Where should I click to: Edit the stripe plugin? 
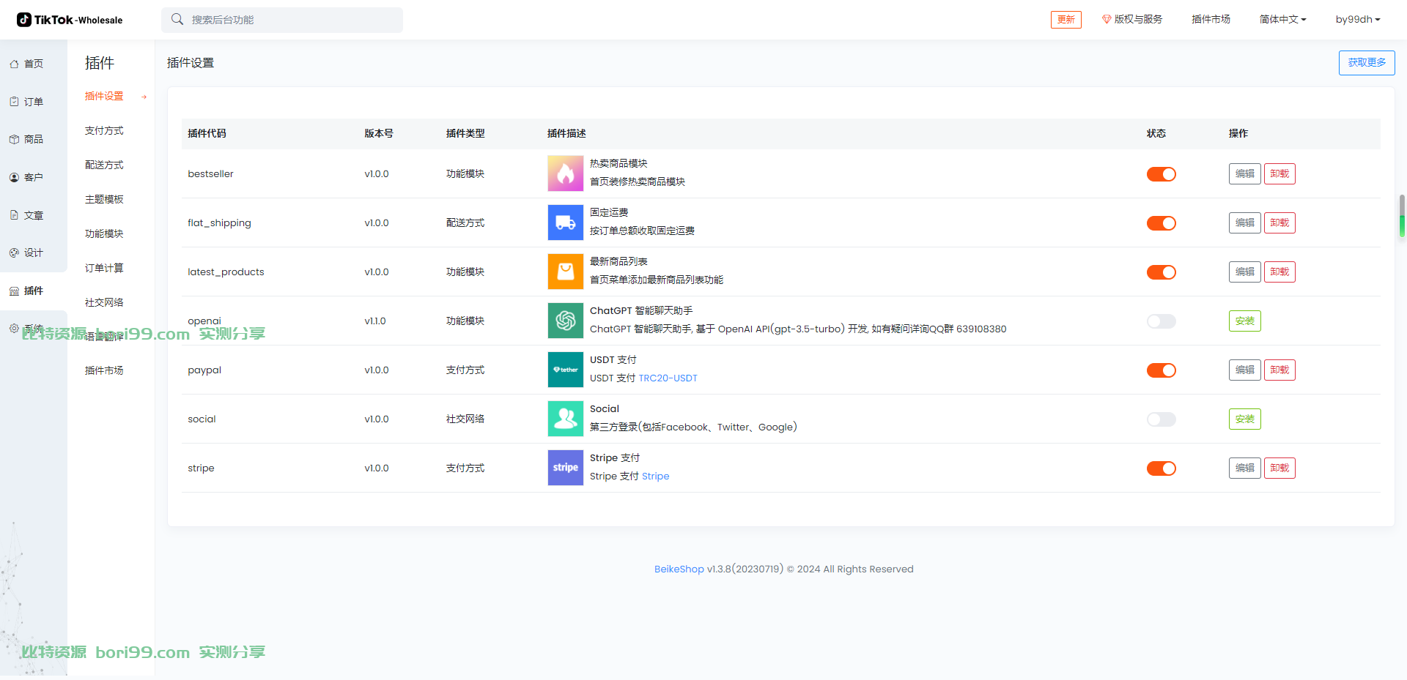pyautogui.click(x=1245, y=468)
